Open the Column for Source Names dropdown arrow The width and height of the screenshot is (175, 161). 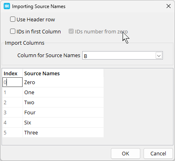(x=159, y=56)
